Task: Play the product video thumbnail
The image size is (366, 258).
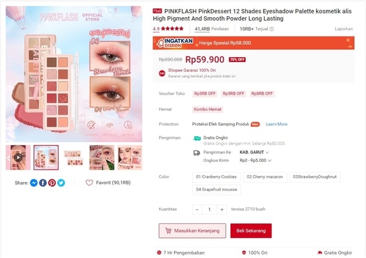Action: [x=18, y=158]
